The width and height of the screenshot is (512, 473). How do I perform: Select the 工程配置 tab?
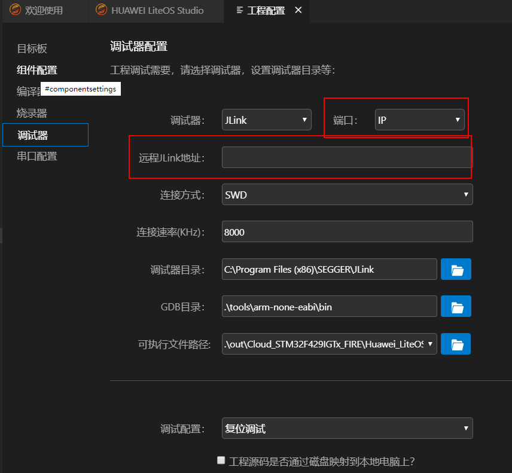coord(266,10)
